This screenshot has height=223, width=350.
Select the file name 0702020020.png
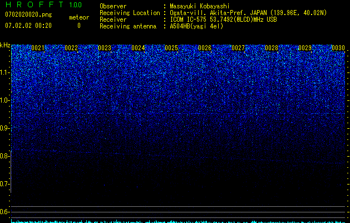pyautogui.click(x=28, y=14)
